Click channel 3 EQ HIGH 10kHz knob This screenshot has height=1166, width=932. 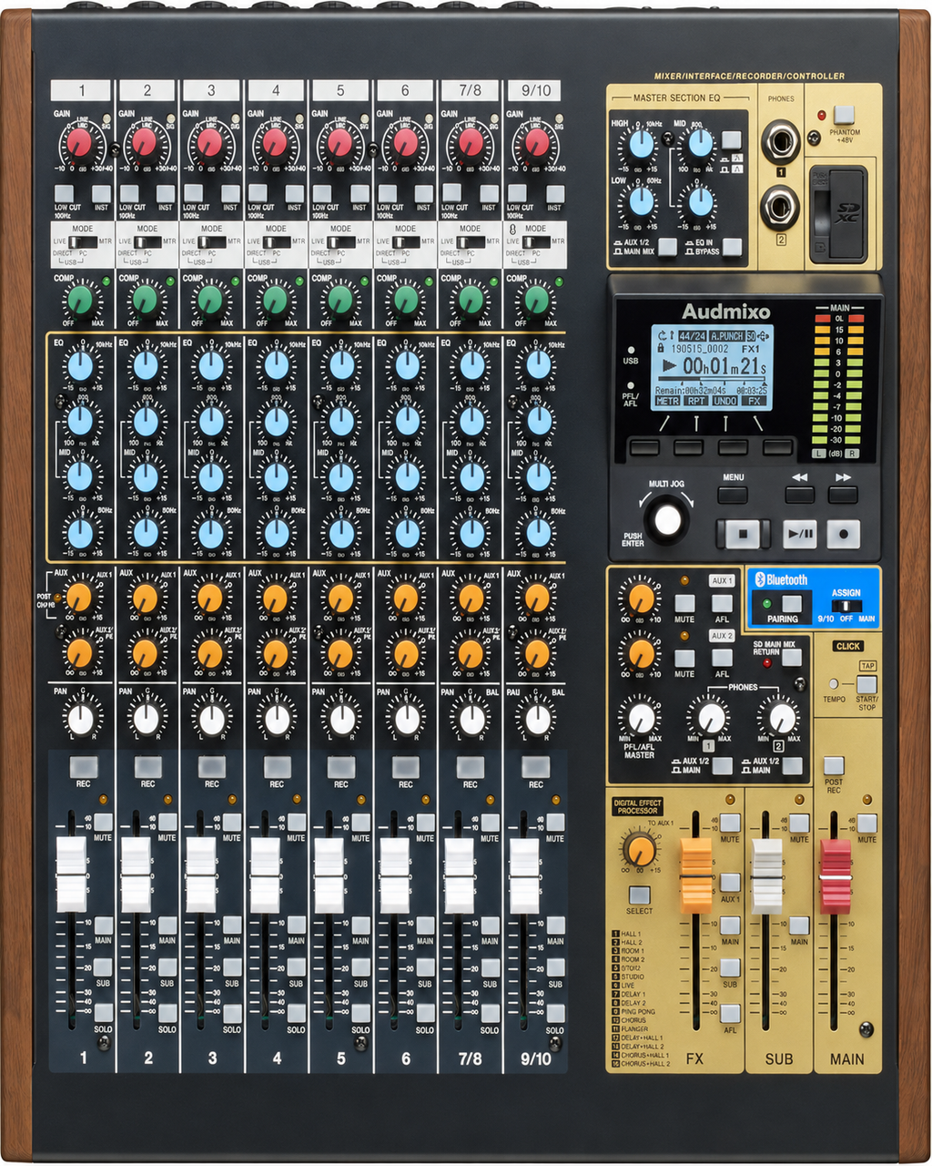click(x=211, y=366)
